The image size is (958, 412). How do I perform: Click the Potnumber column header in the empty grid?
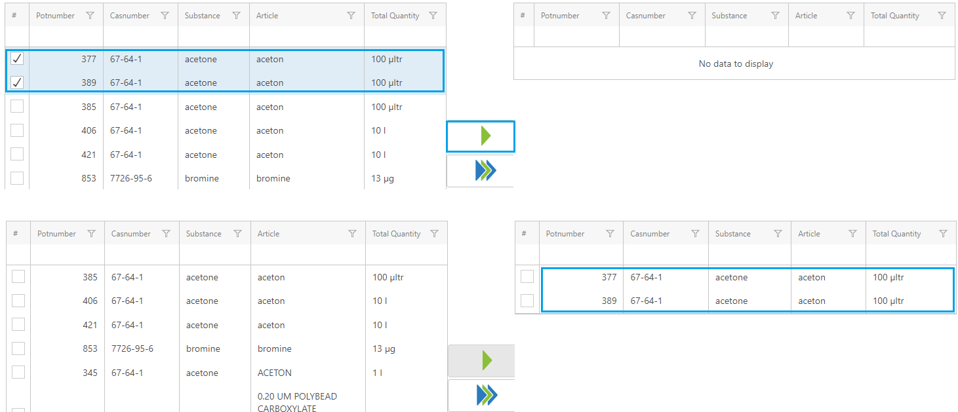(x=560, y=16)
